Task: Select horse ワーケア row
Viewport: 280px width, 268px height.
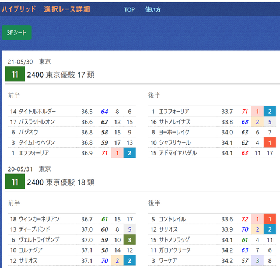Action: [x=212, y=260]
